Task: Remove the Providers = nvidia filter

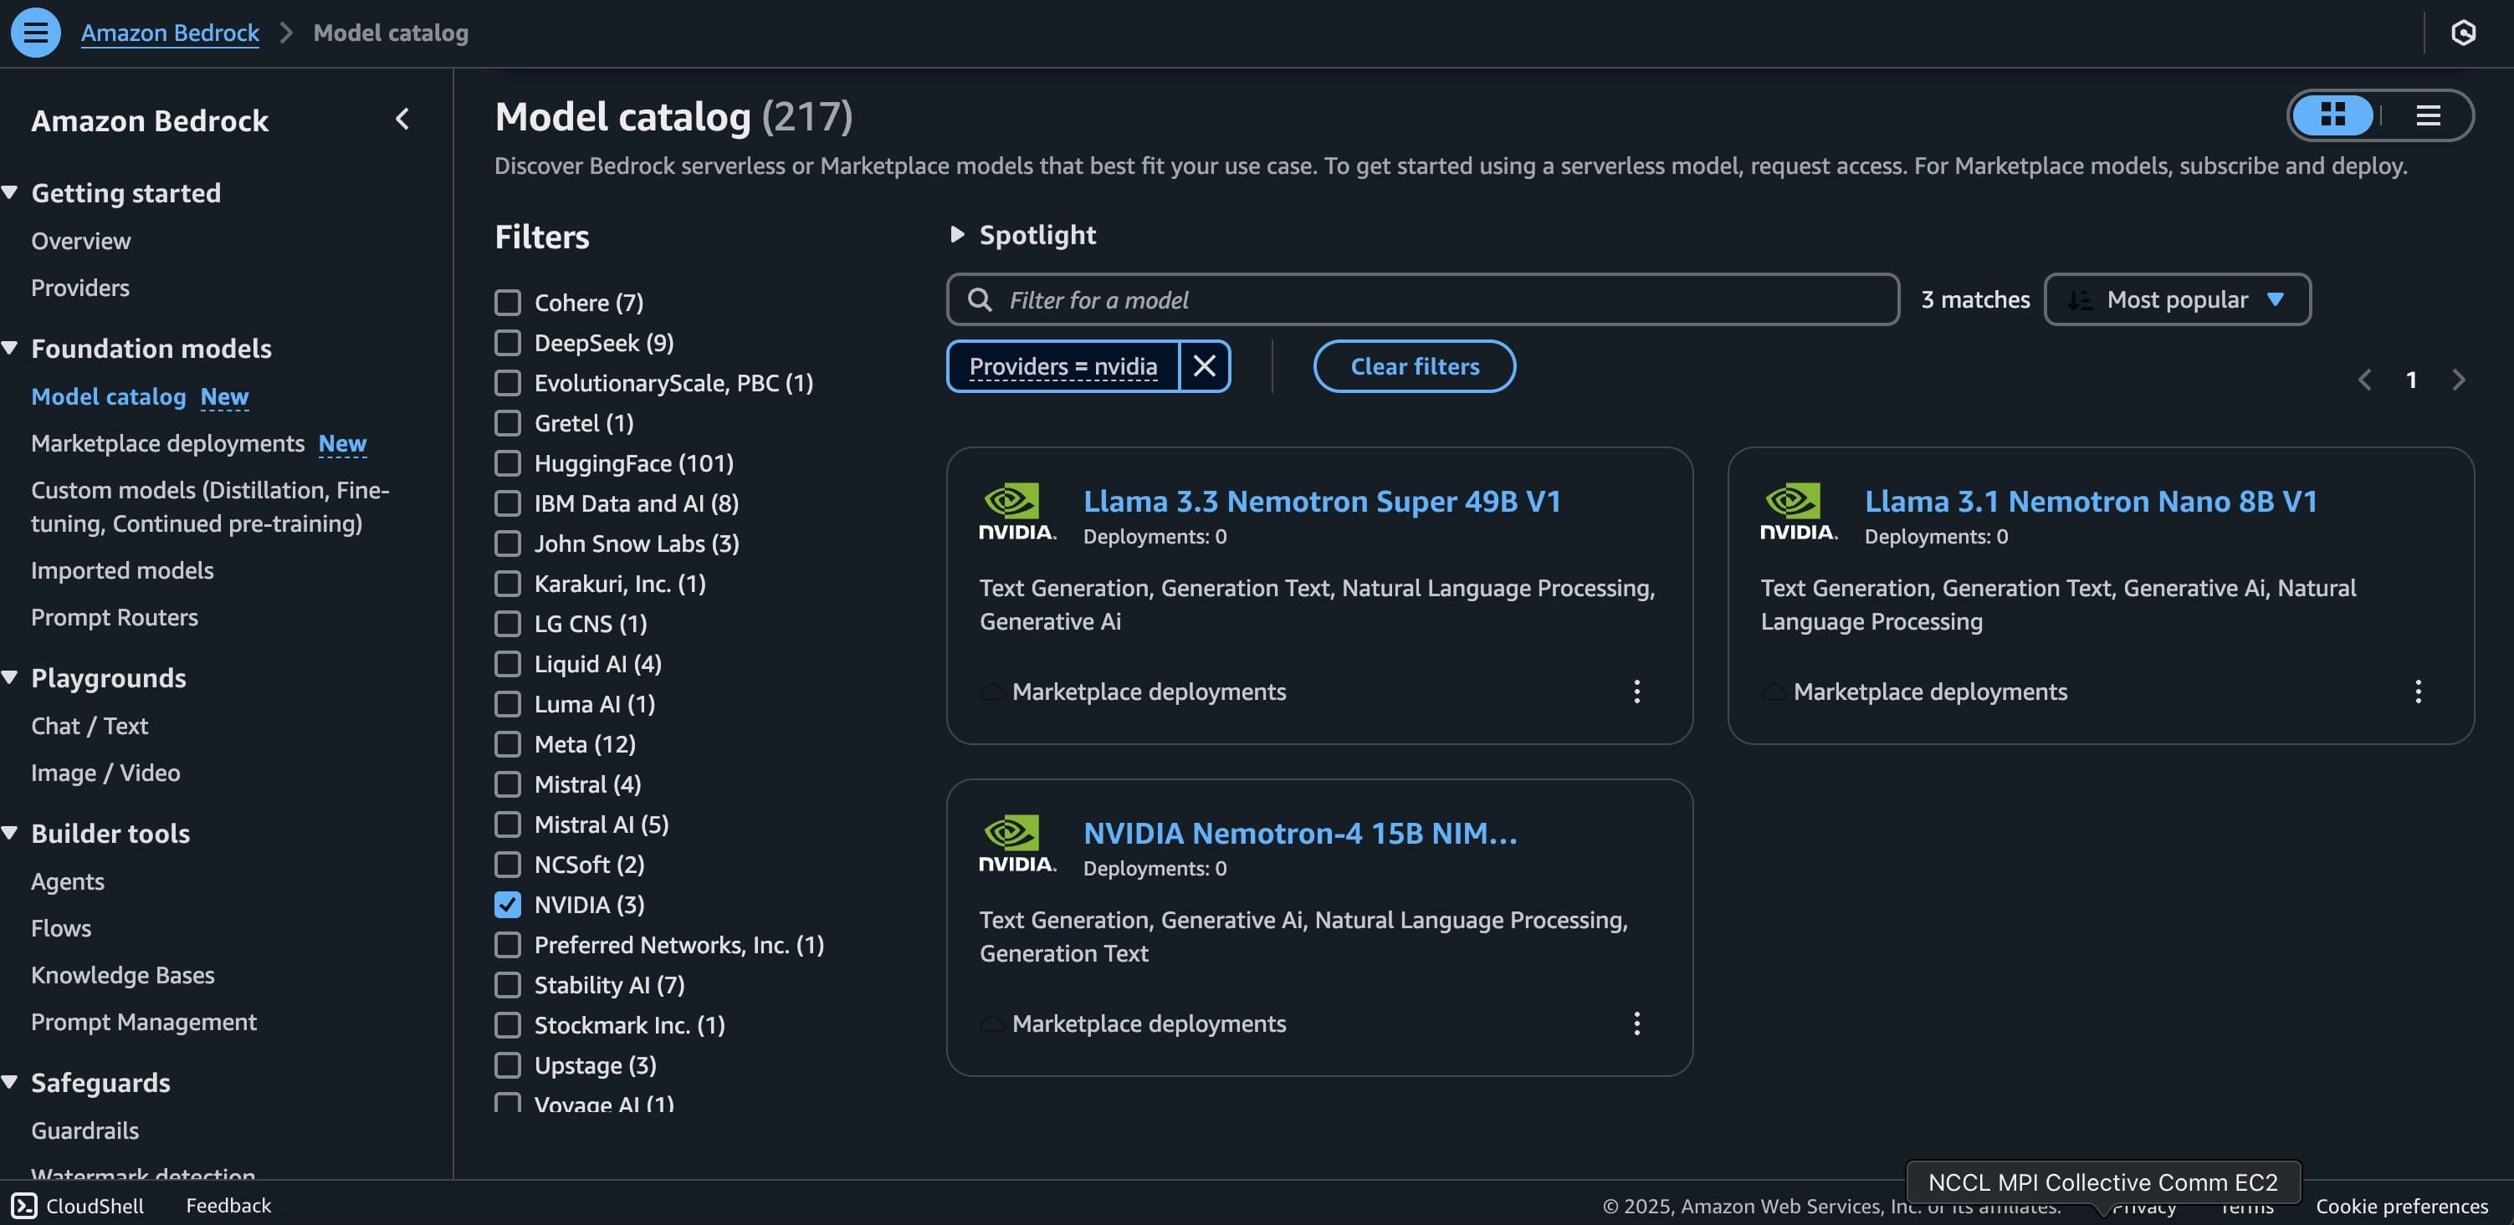Action: click(1205, 365)
